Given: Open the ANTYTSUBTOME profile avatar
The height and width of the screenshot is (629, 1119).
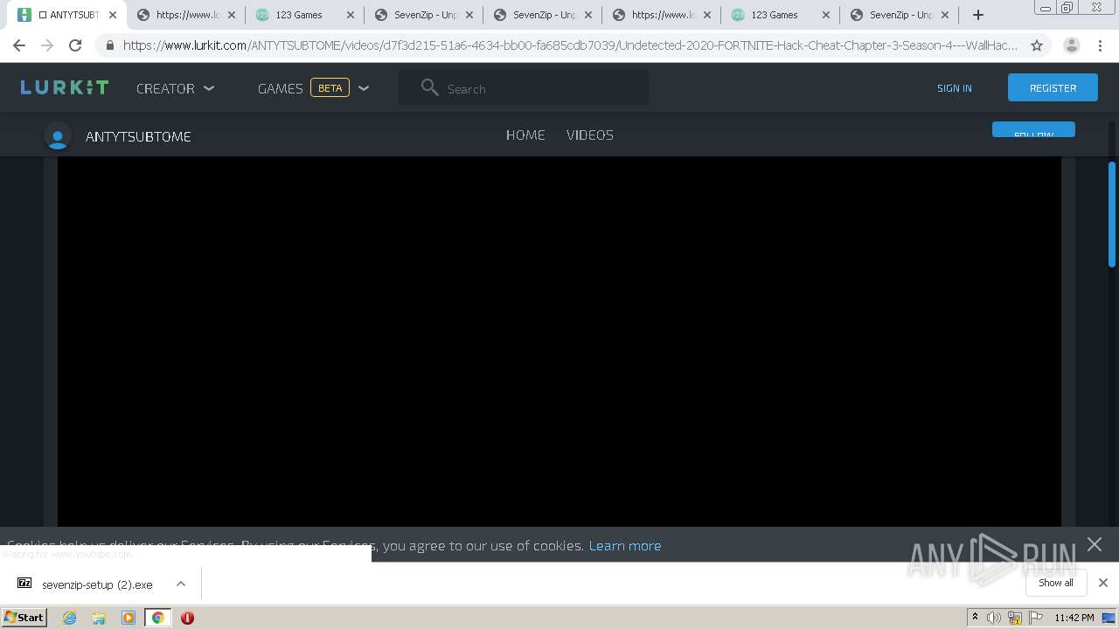Looking at the screenshot, I should point(58,136).
